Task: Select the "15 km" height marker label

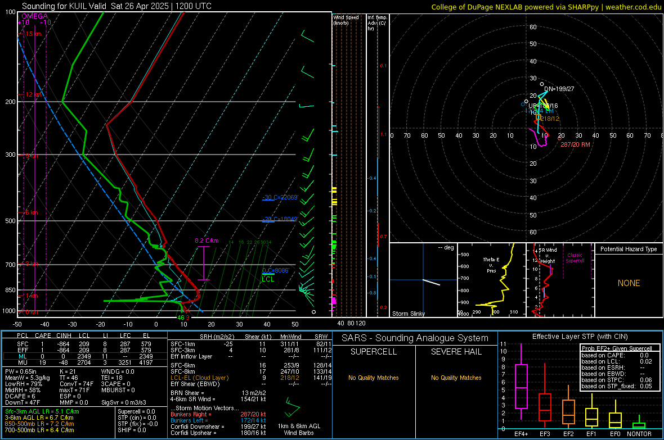Action: pyautogui.click(x=33, y=34)
